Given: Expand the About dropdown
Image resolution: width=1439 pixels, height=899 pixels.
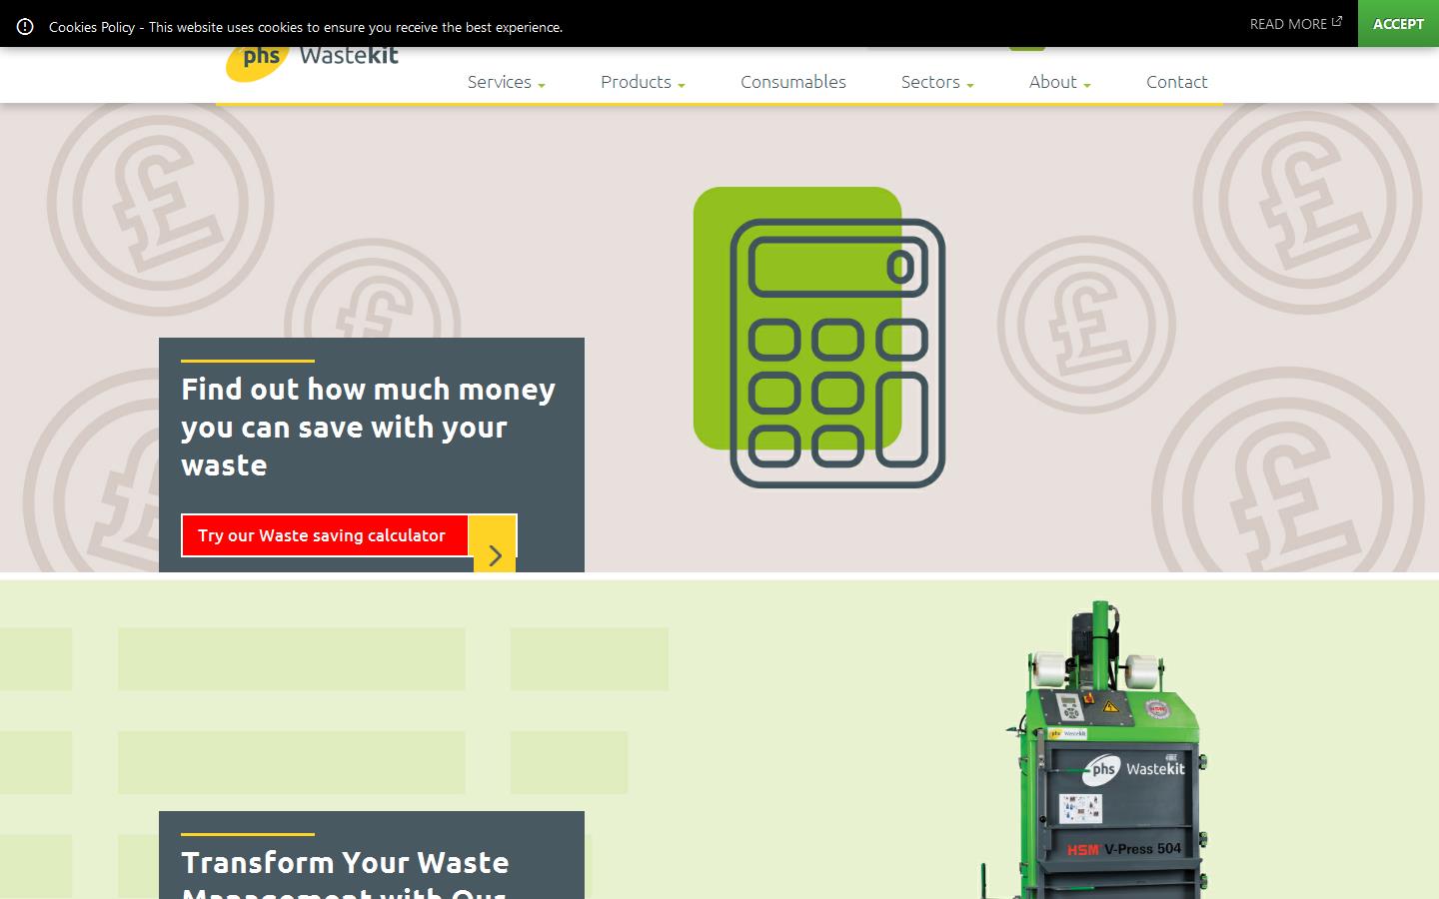Looking at the screenshot, I should coord(1058,82).
